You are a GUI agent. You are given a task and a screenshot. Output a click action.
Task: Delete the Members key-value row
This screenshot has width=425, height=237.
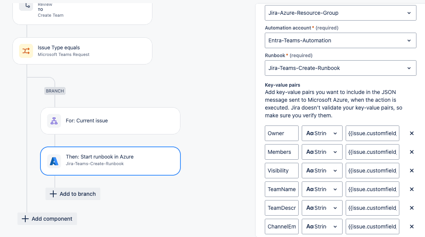[x=412, y=152]
